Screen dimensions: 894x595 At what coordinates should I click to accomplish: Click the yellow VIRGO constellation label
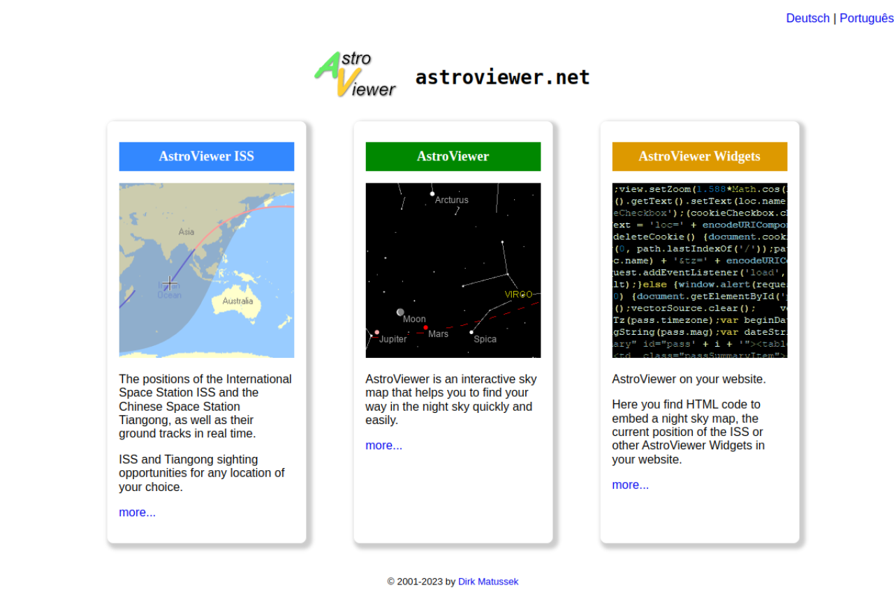coord(518,294)
